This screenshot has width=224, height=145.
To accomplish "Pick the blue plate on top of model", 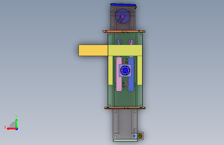I will (123, 5).
